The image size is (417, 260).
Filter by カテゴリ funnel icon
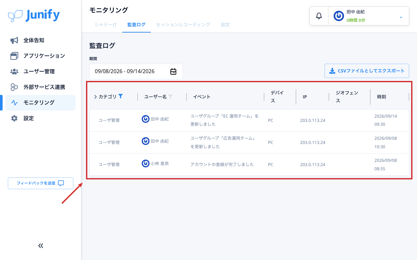[x=121, y=96]
